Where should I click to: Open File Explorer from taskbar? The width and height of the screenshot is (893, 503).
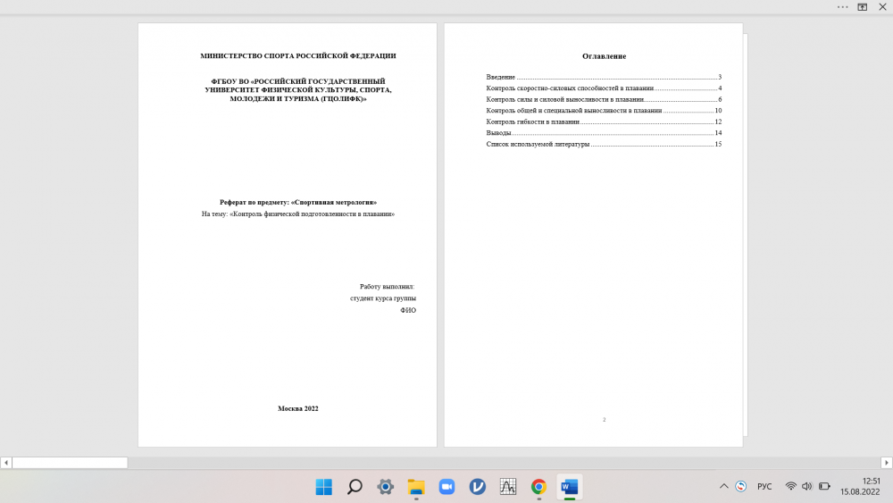(x=416, y=487)
